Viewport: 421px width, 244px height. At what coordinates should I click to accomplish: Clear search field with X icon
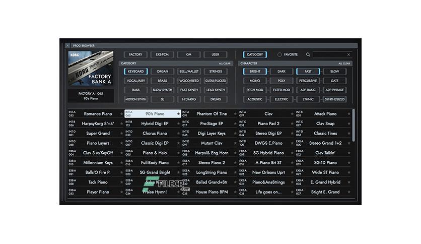coord(348,54)
